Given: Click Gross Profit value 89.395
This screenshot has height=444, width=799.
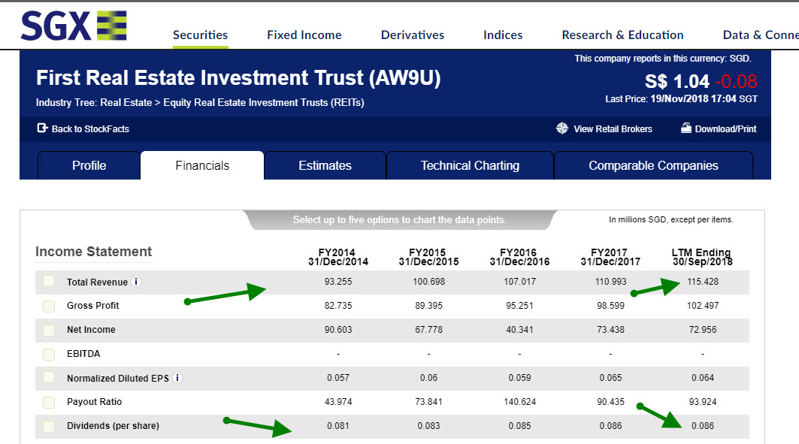Looking at the screenshot, I should pos(428,306).
